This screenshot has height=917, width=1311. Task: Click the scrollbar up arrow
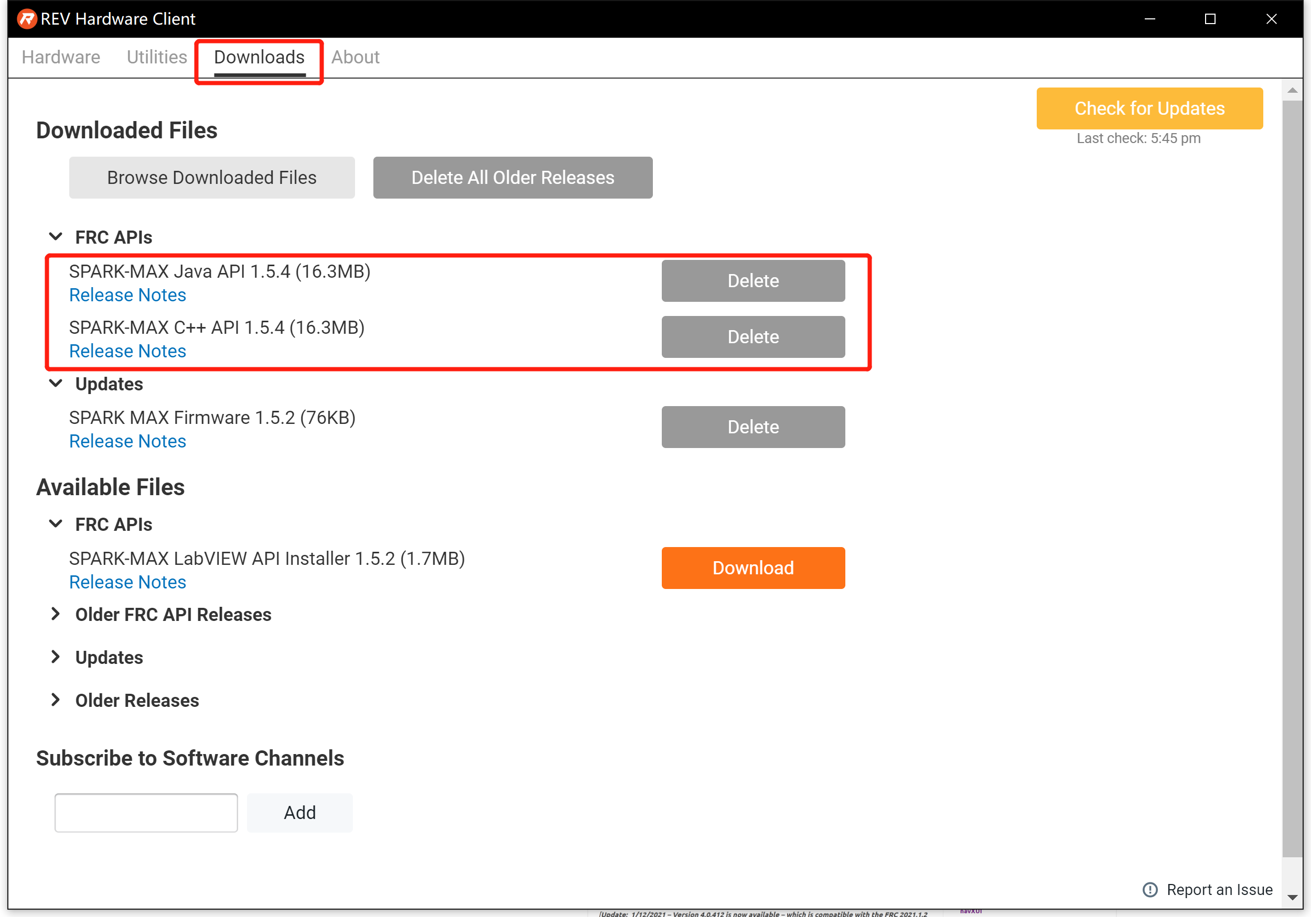click(1292, 90)
